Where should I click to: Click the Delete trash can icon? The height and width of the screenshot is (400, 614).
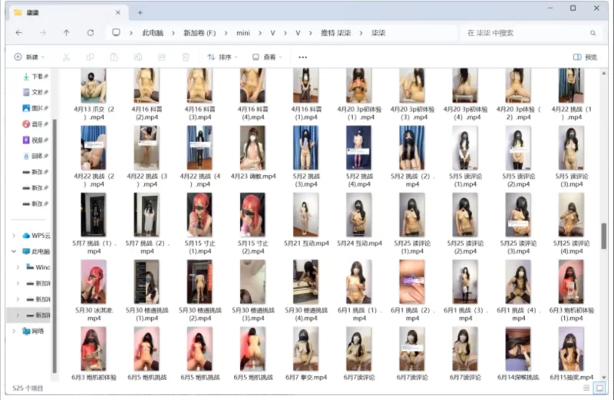click(x=186, y=58)
